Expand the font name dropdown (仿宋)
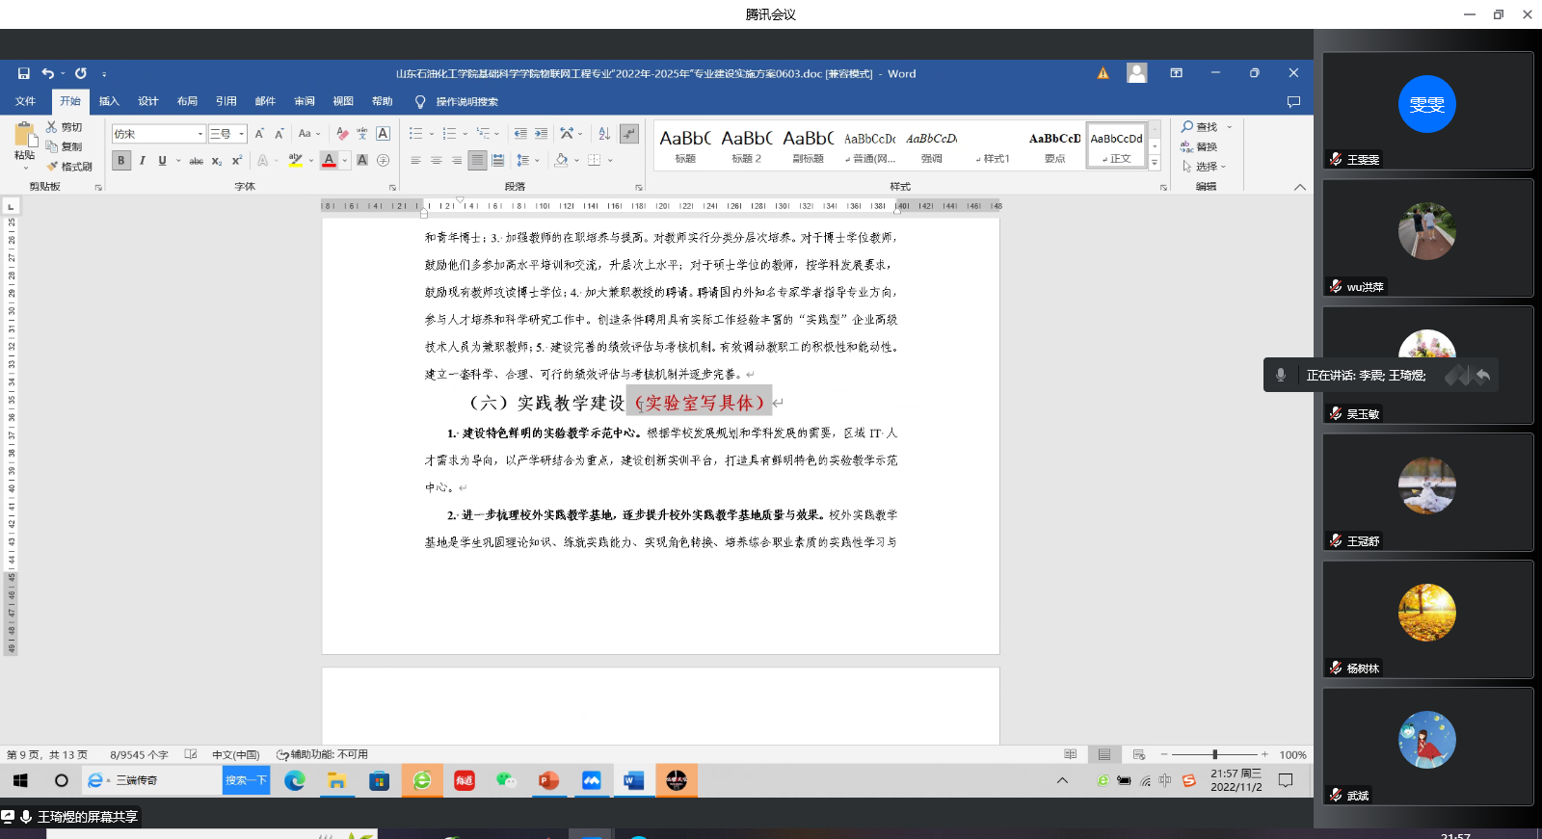 click(x=200, y=134)
